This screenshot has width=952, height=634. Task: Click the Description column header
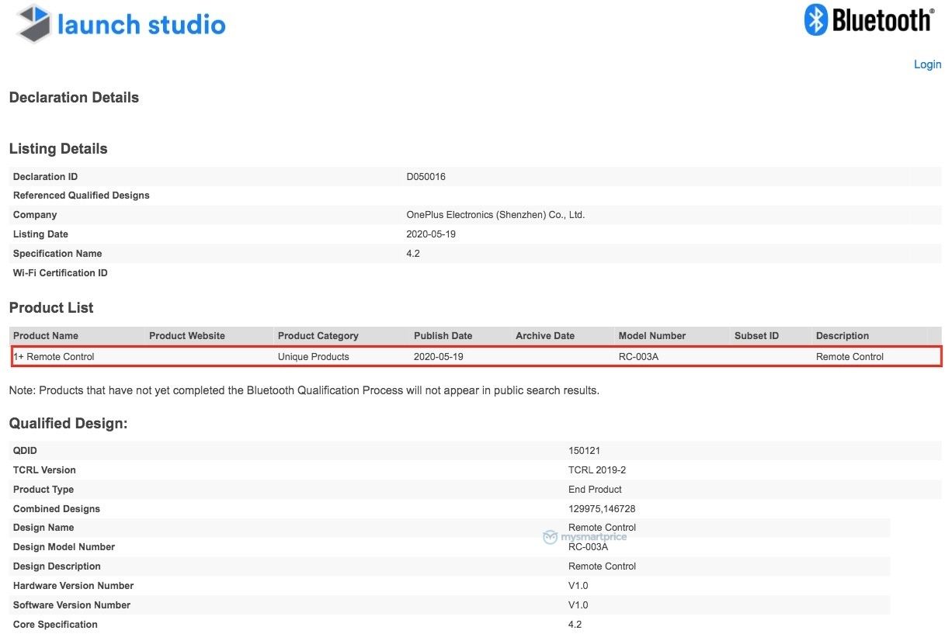pyautogui.click(x=842, y=336)
